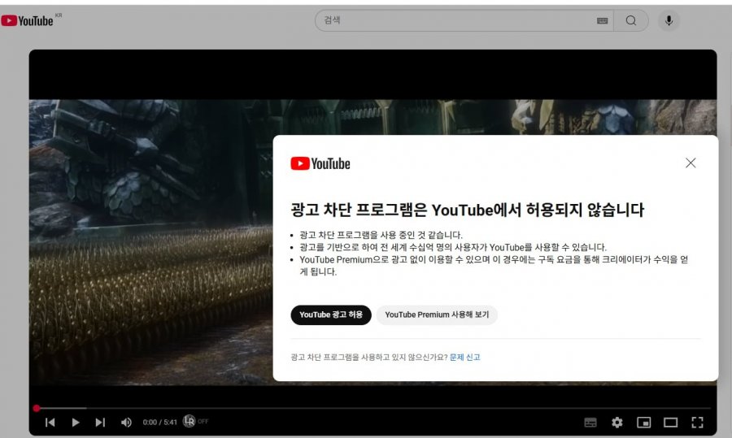This screenshot has height=438, width=732.
Task: Open the 문제 신고 link
Action: coord(464,358)
